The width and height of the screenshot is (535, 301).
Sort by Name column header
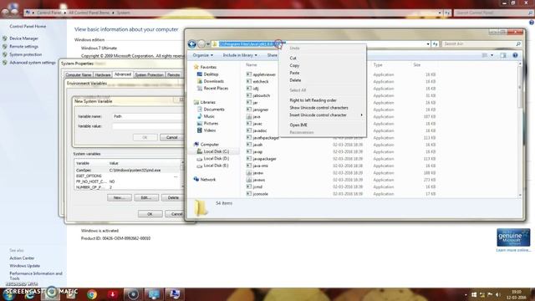tap(252, 65)
